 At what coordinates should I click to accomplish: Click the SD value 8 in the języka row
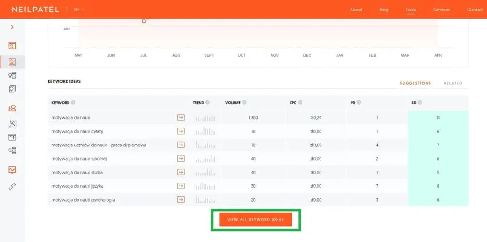438,186
